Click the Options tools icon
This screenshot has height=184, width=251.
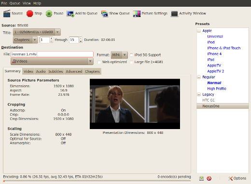click(x=230, y=178)
